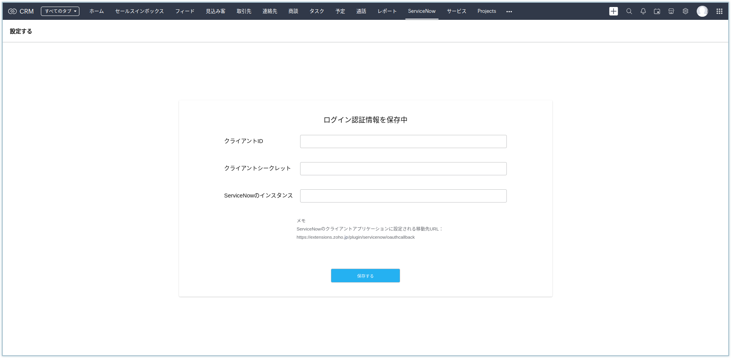Click the Zoho CRM logo icon
Viewport: 731px width, 358px height.
click(x=12, y=11)
